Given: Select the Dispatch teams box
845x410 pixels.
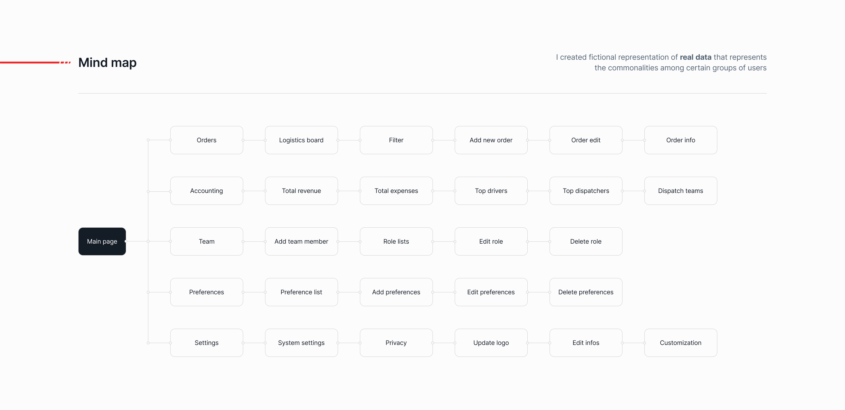Looking at the screenshot, I should (x=680, y=191).
